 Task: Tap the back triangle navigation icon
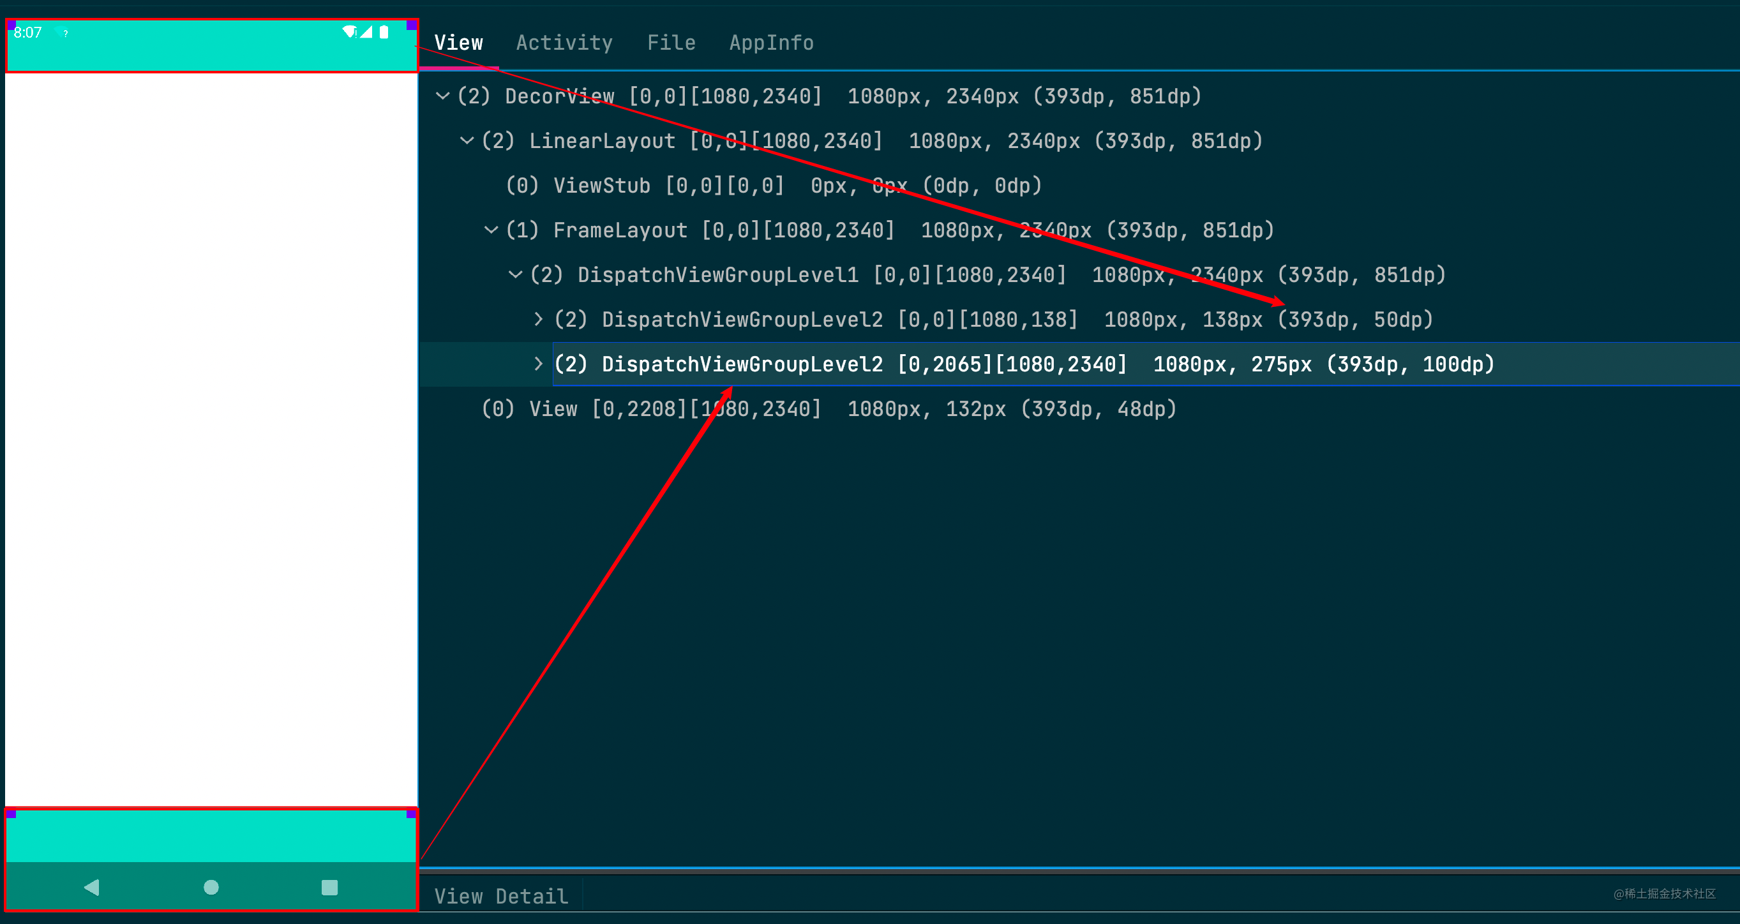(93, 887)
